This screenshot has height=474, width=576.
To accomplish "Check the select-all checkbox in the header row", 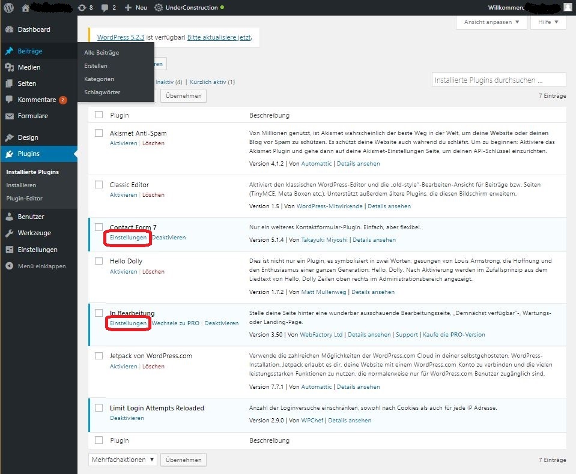I will point(99,115).
